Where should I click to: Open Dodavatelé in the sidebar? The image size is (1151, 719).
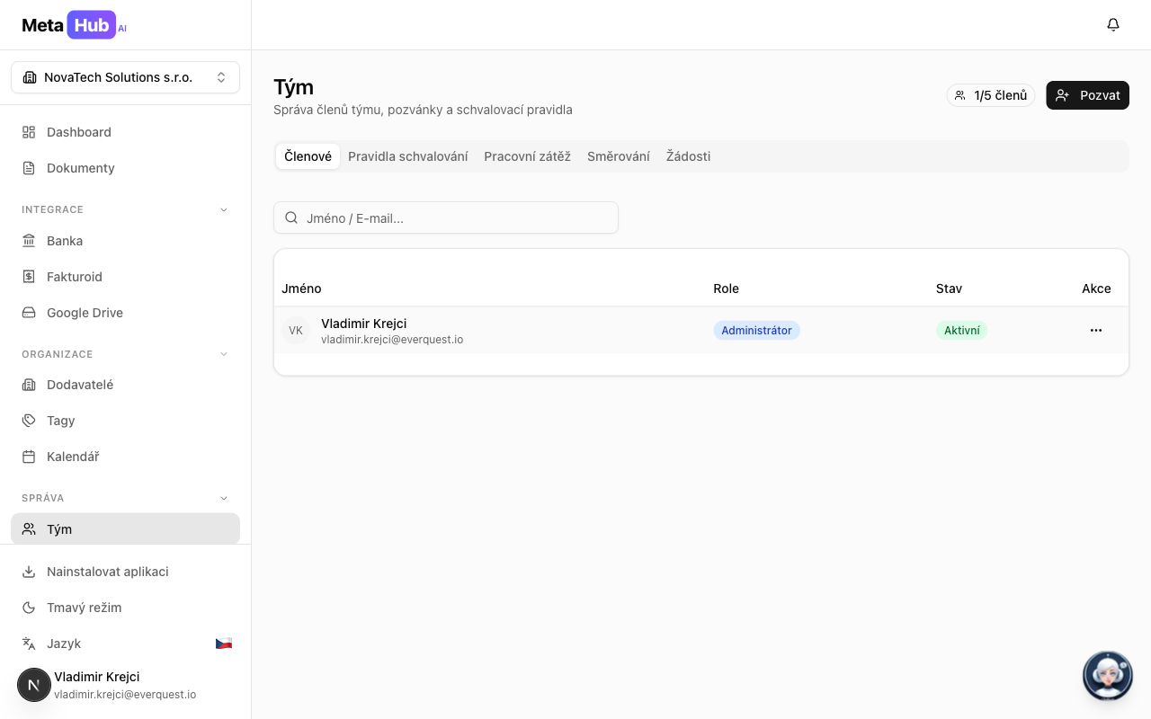point(79,385)
